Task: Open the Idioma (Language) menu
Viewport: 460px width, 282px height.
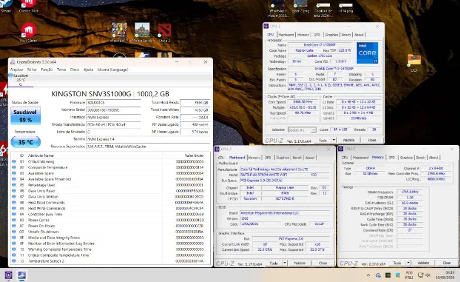Action: [113, 69]
